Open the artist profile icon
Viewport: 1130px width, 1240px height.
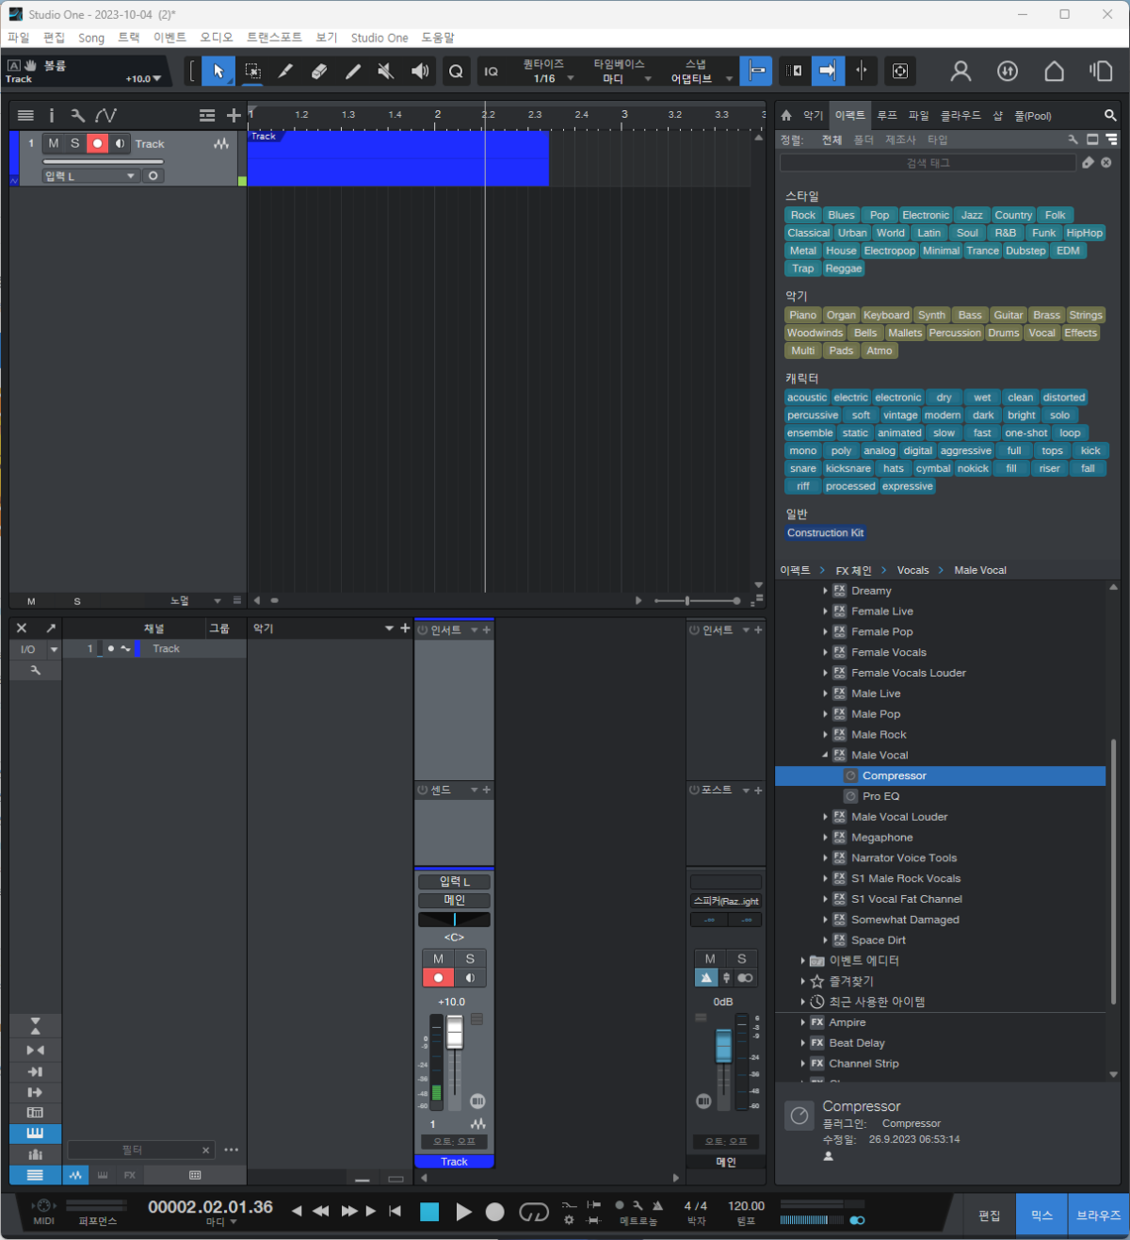[x=960, y=72]
